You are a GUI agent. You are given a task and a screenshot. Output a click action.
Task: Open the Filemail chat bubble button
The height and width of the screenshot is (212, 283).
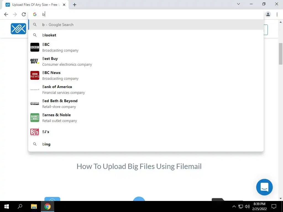click(x=264, y=187)
